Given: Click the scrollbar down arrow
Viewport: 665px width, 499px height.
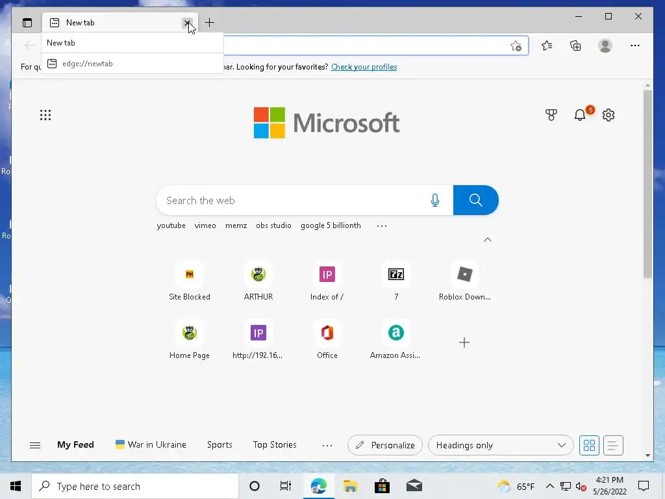Looking at the screenshot, I should (647, 455).
